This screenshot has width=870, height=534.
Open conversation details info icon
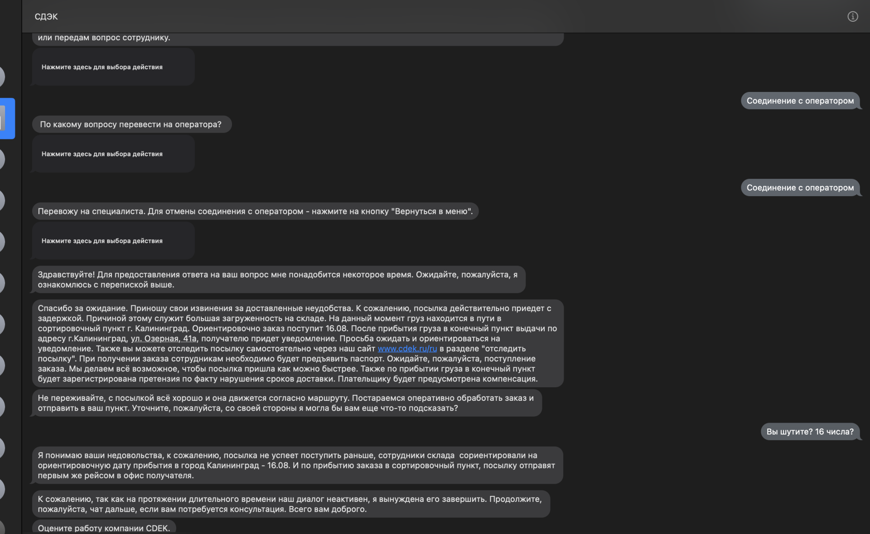click(852, 17)
